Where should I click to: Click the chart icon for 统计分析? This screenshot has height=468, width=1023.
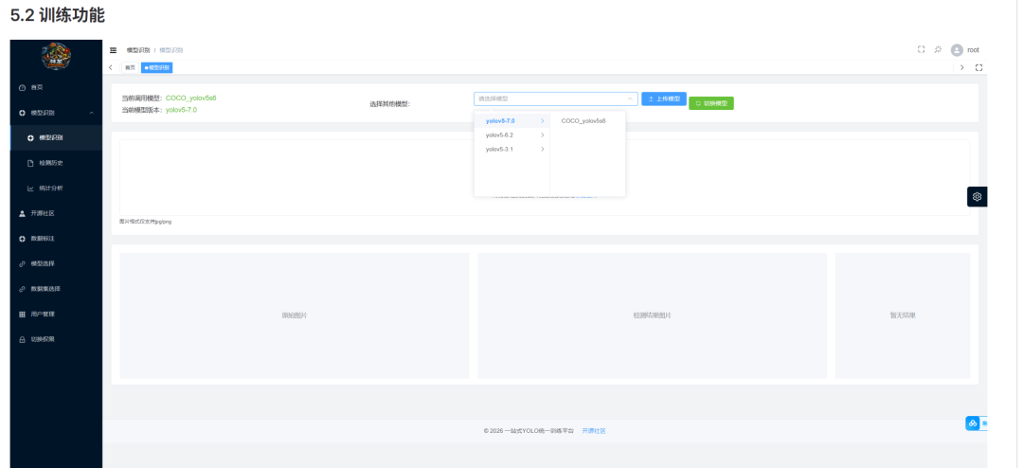(30, 189)
